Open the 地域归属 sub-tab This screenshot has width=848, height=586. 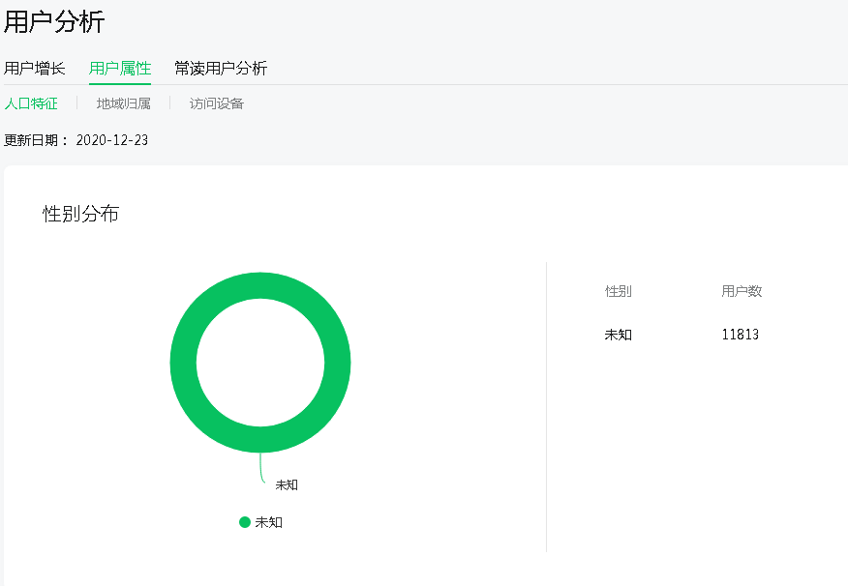pyautogui.click(x=123, y=103)
